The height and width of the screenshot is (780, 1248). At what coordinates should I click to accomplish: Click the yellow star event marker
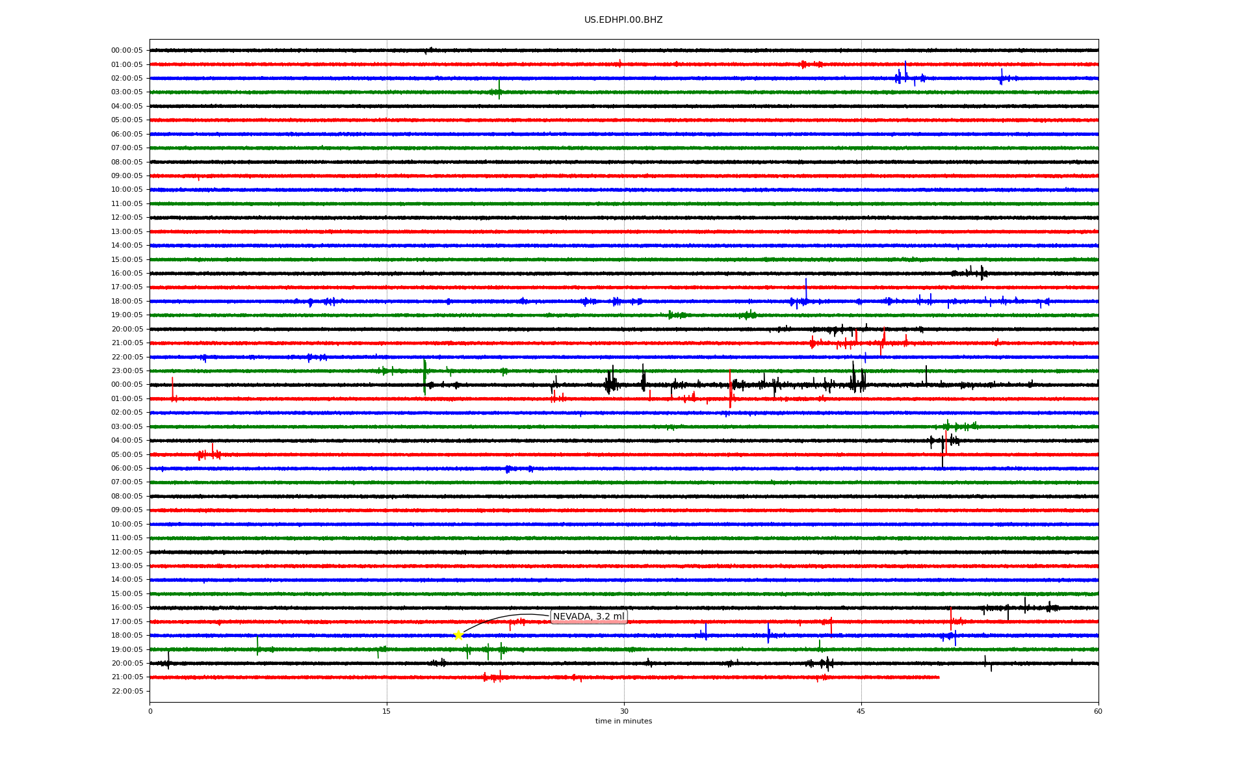458,635
